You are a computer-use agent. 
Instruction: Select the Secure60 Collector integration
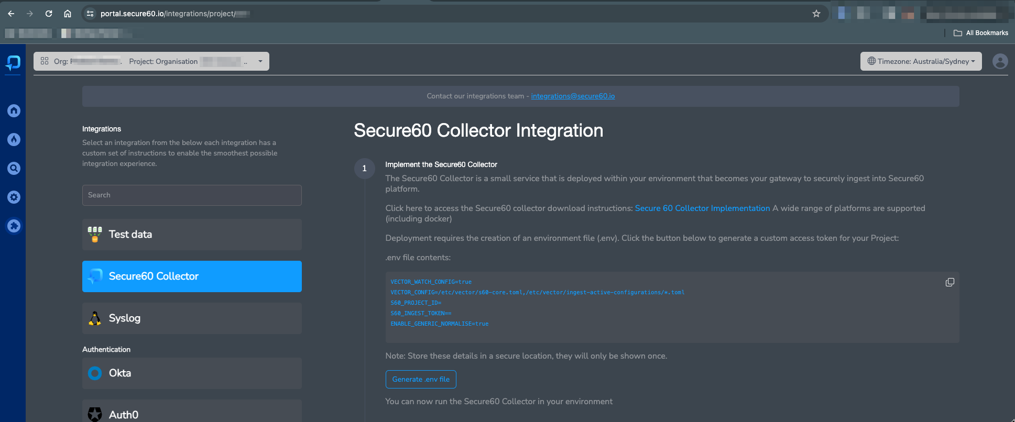[192, 276]
